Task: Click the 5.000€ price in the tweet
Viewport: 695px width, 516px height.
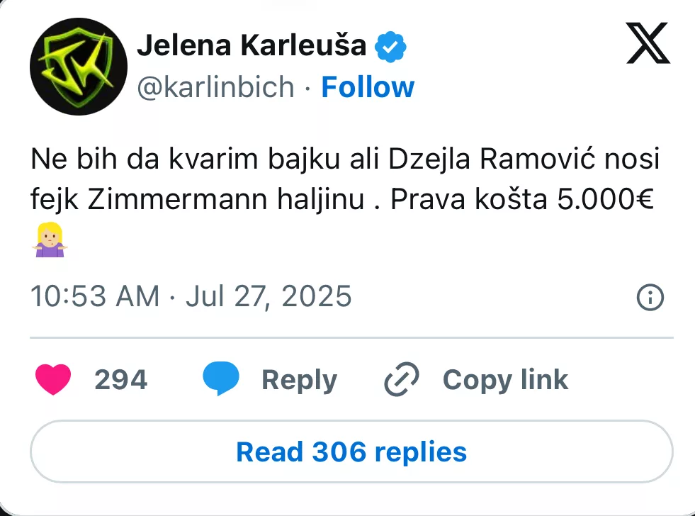Action: click(605, 199)
